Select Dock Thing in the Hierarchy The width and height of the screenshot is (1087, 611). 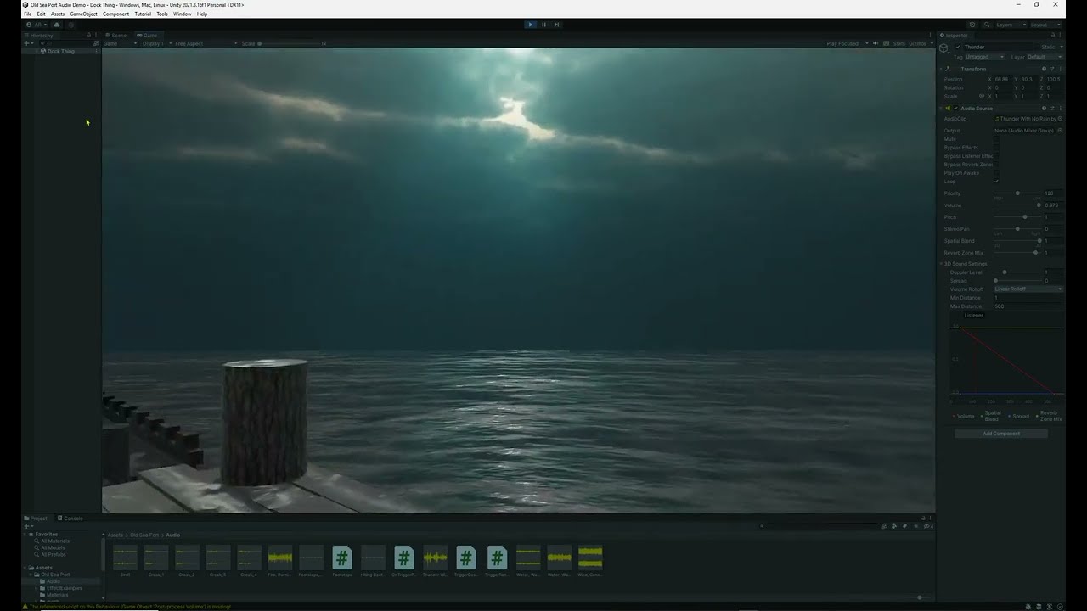(x=61, y=52)
